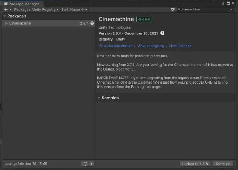Collapse the Packages group
Viewport: 238px width, 170px height.
[x=4, y=16]
